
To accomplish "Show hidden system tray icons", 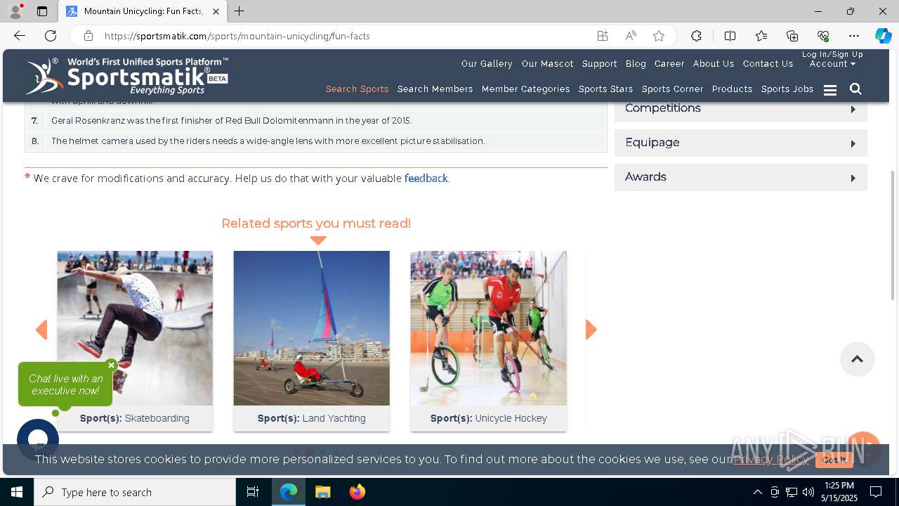I will point(757,492).
